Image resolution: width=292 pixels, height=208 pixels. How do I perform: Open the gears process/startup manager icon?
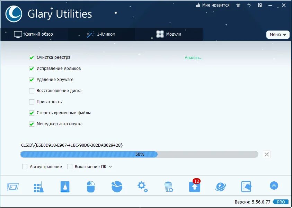click(142, 187)
